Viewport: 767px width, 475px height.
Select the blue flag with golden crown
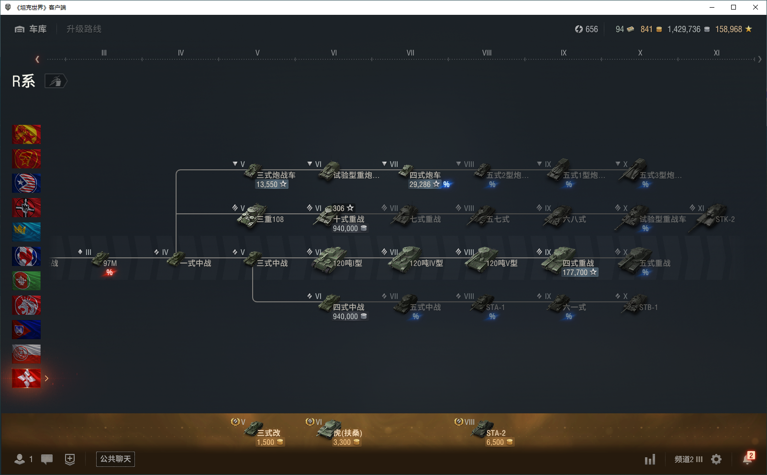[x=26, y=232]
